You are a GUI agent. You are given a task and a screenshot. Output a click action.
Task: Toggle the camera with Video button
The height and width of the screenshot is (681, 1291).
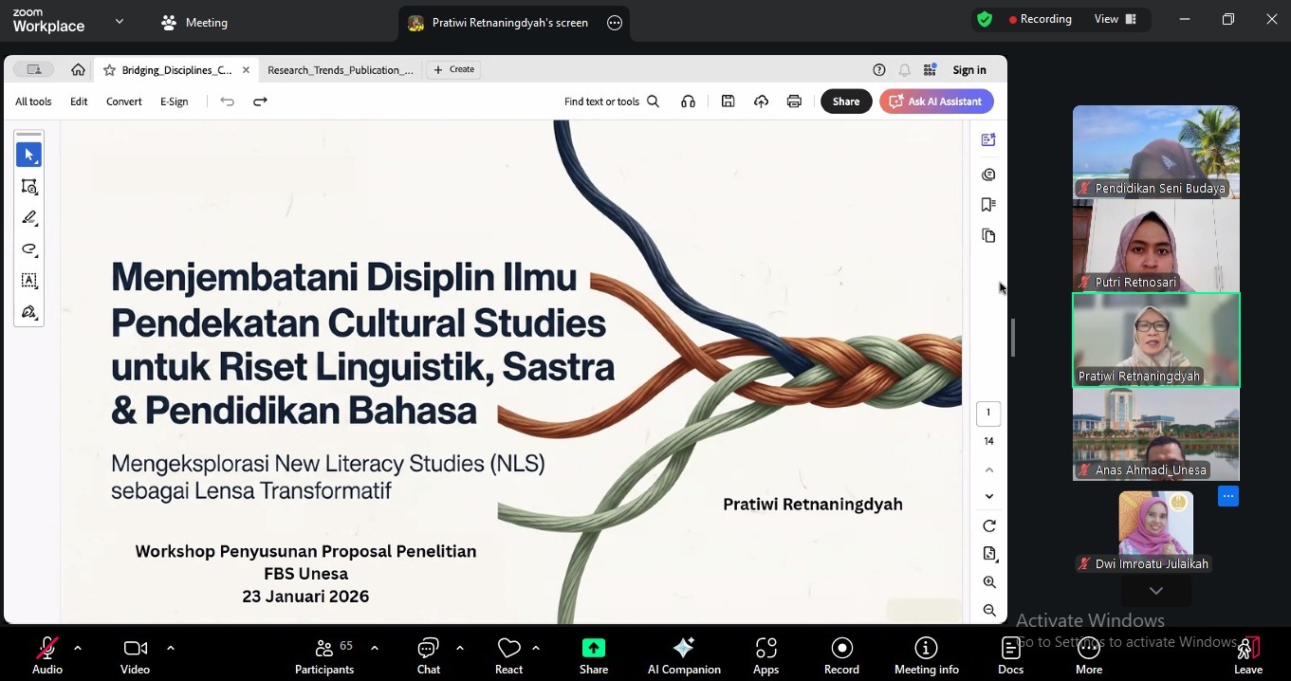135,655
